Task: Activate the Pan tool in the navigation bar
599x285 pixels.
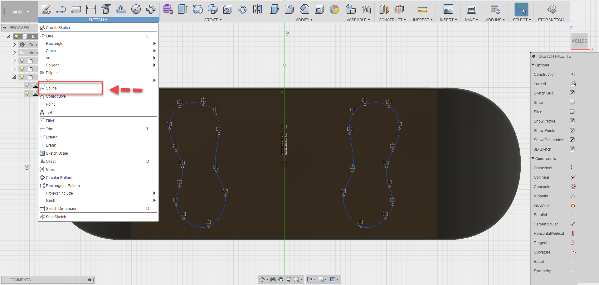Action: click(280, 279)
